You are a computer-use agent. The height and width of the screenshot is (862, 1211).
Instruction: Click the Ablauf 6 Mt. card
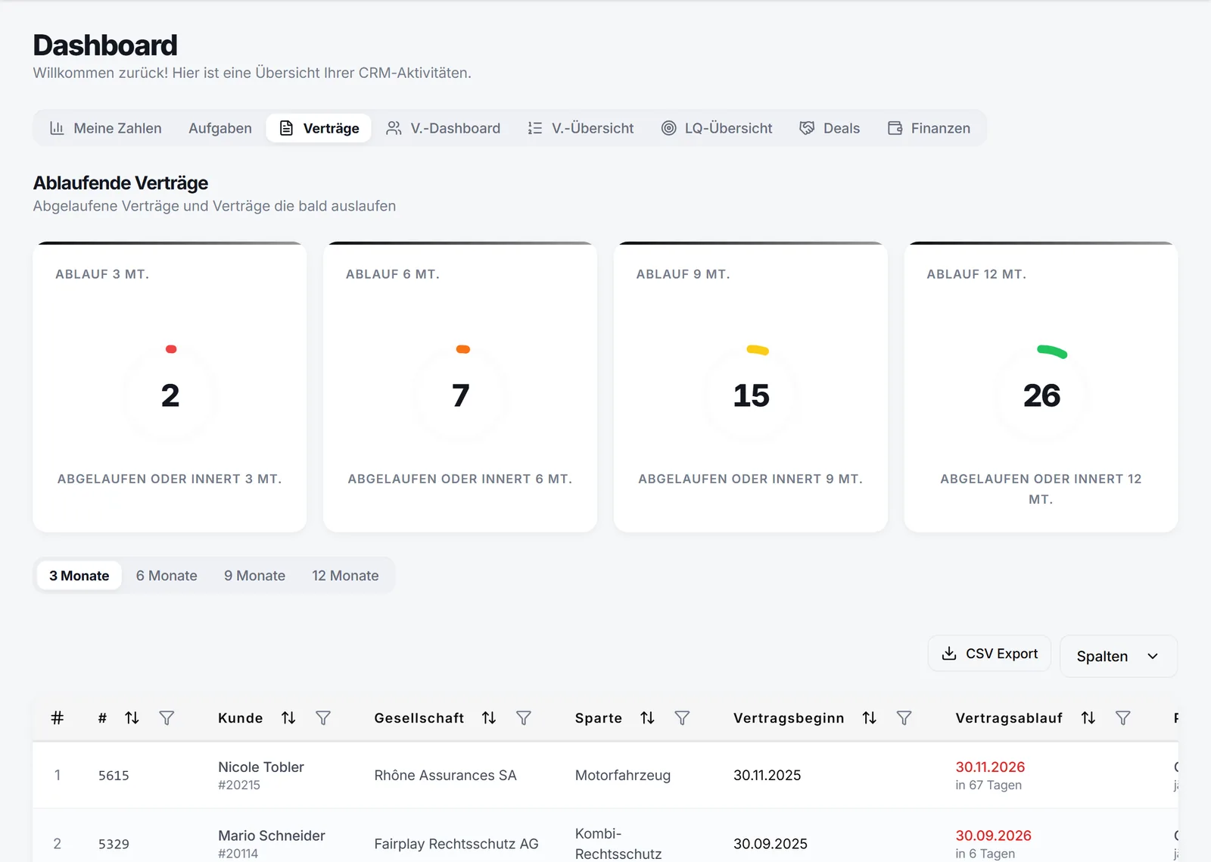pyautogui.click(x=460, y=387)
